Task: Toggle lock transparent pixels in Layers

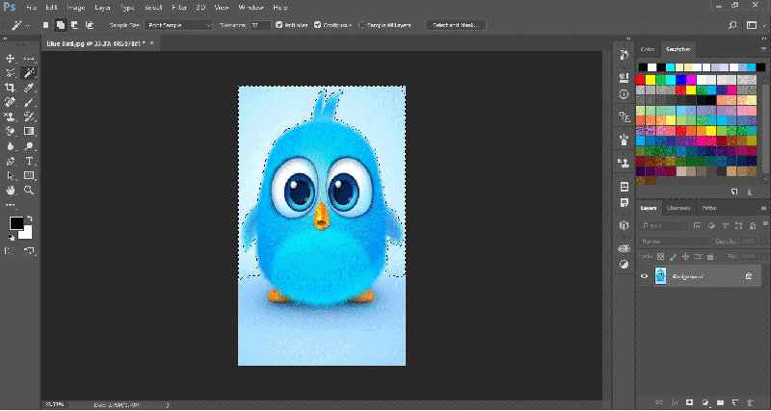Action: pyautogui.click(x=661, y=257)
